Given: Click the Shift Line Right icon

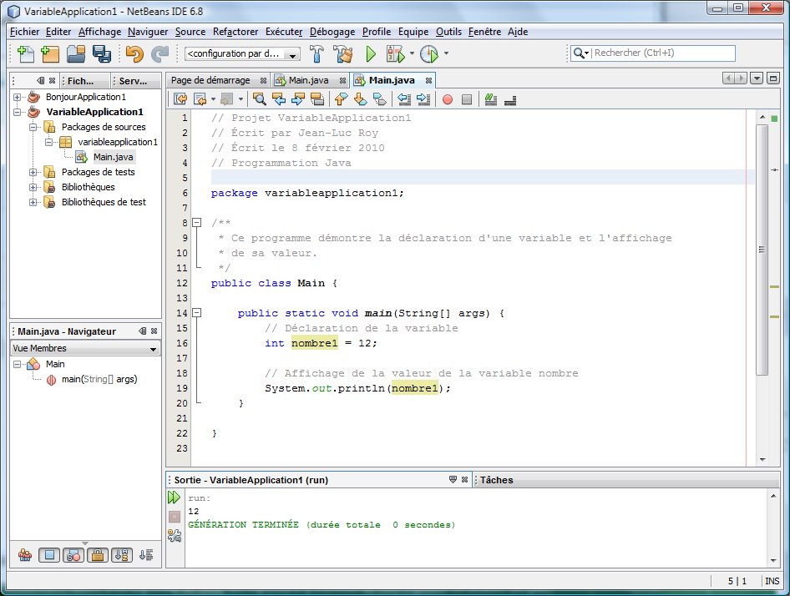Looking at the screenshot, I should coord(423,99).
